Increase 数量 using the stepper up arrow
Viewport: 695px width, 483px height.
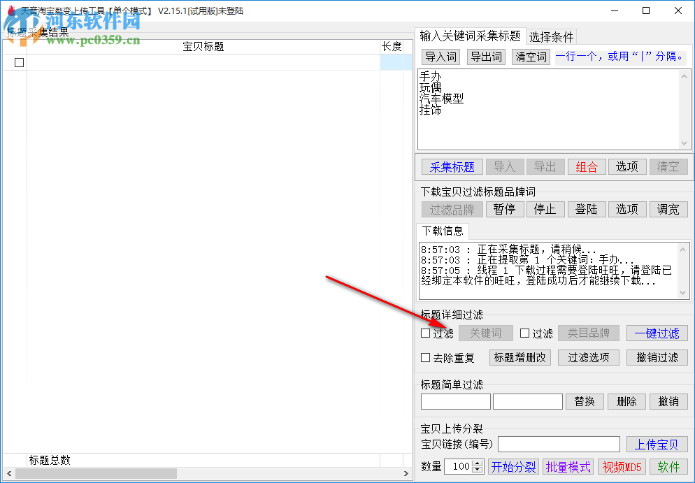pos(478,463)
